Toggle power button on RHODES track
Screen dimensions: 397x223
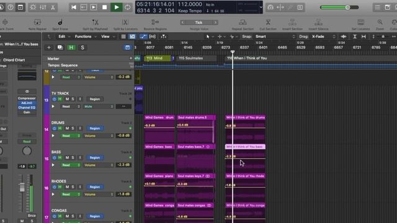[x=54, y=187]
